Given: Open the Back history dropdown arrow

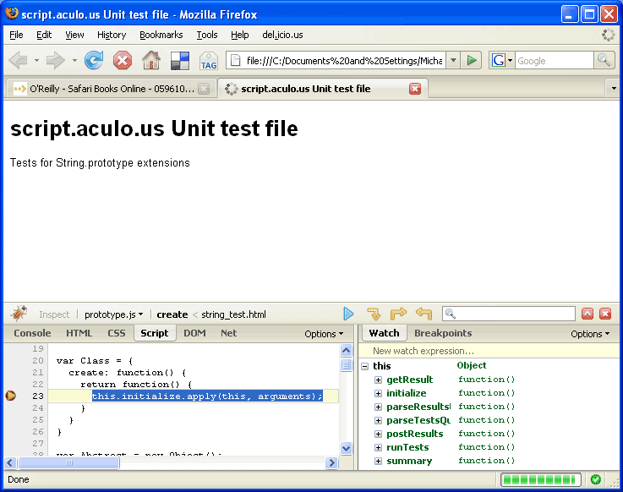Looking at the screenshot, I should 36,61.
